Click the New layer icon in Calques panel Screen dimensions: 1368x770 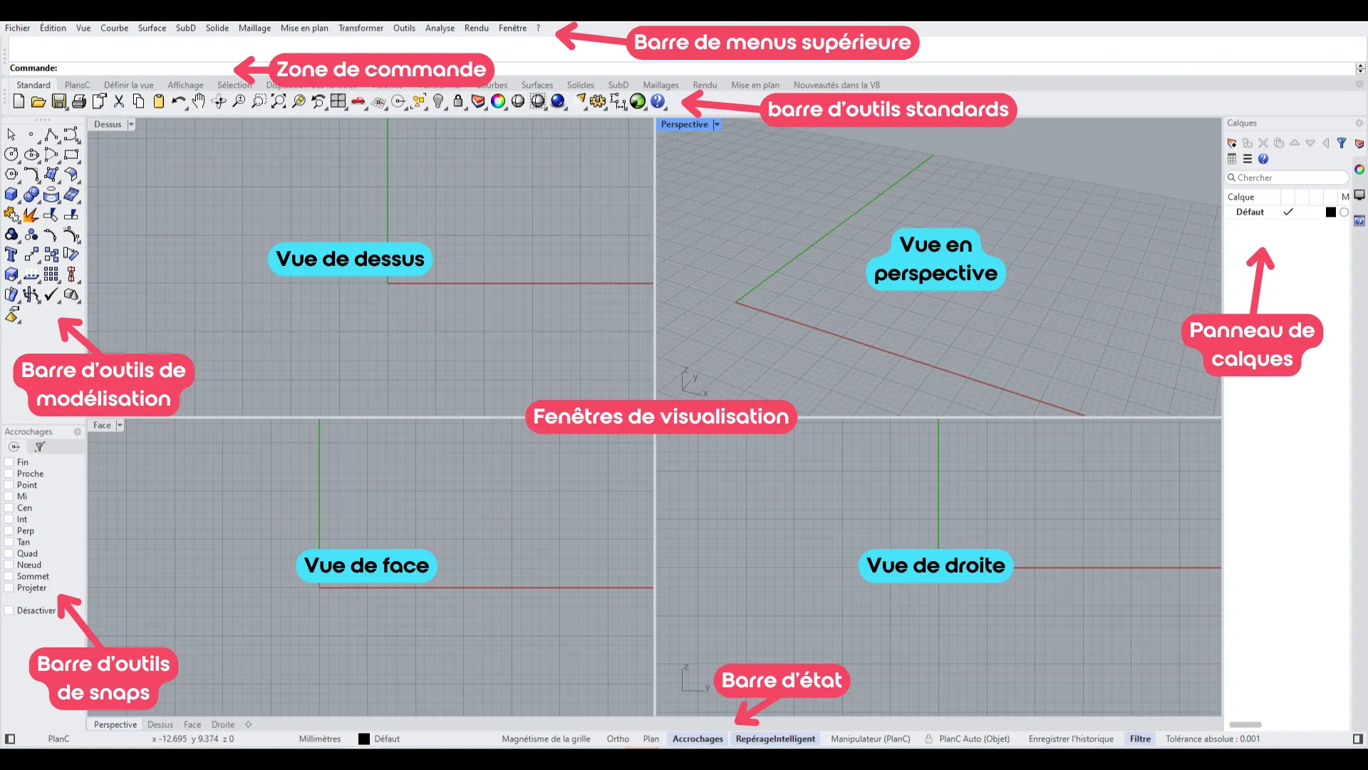click(1232, 143)
